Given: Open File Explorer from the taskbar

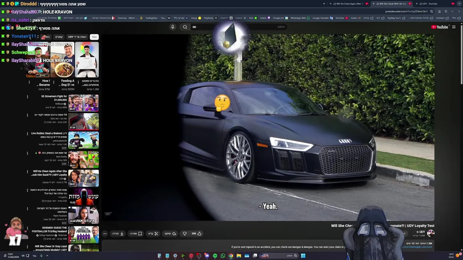Looking at the screenshot, I should (239, 256).
